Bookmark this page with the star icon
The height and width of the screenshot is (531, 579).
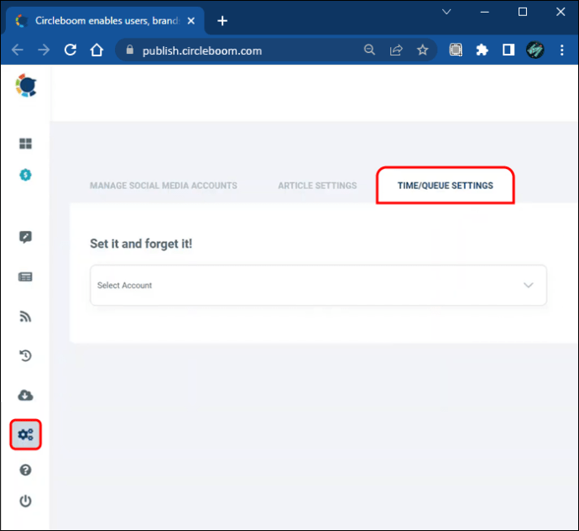422,50
